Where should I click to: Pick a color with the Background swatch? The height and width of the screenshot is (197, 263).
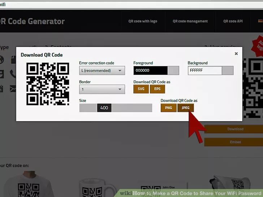(228, 70)
